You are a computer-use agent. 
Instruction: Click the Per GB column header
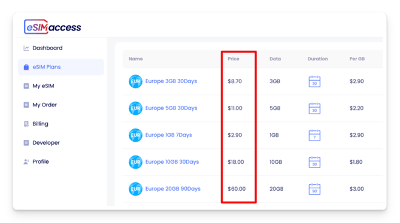357,59
